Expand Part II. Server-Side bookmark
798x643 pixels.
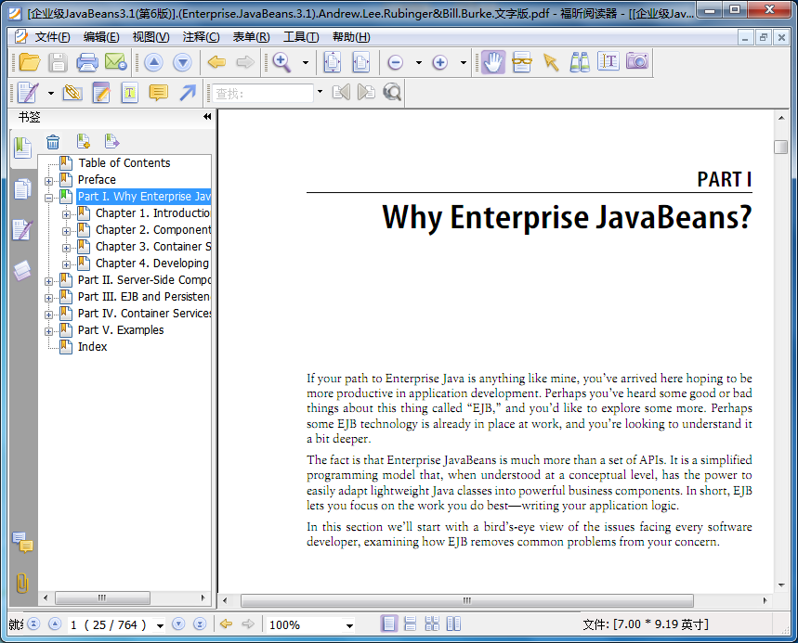[x=49, y=280]
